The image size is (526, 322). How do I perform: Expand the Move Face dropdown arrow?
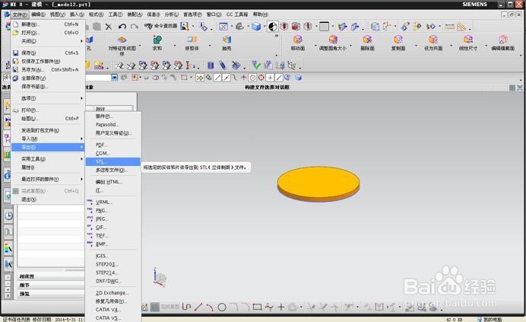pyautogui.click(x=315, y=46)
